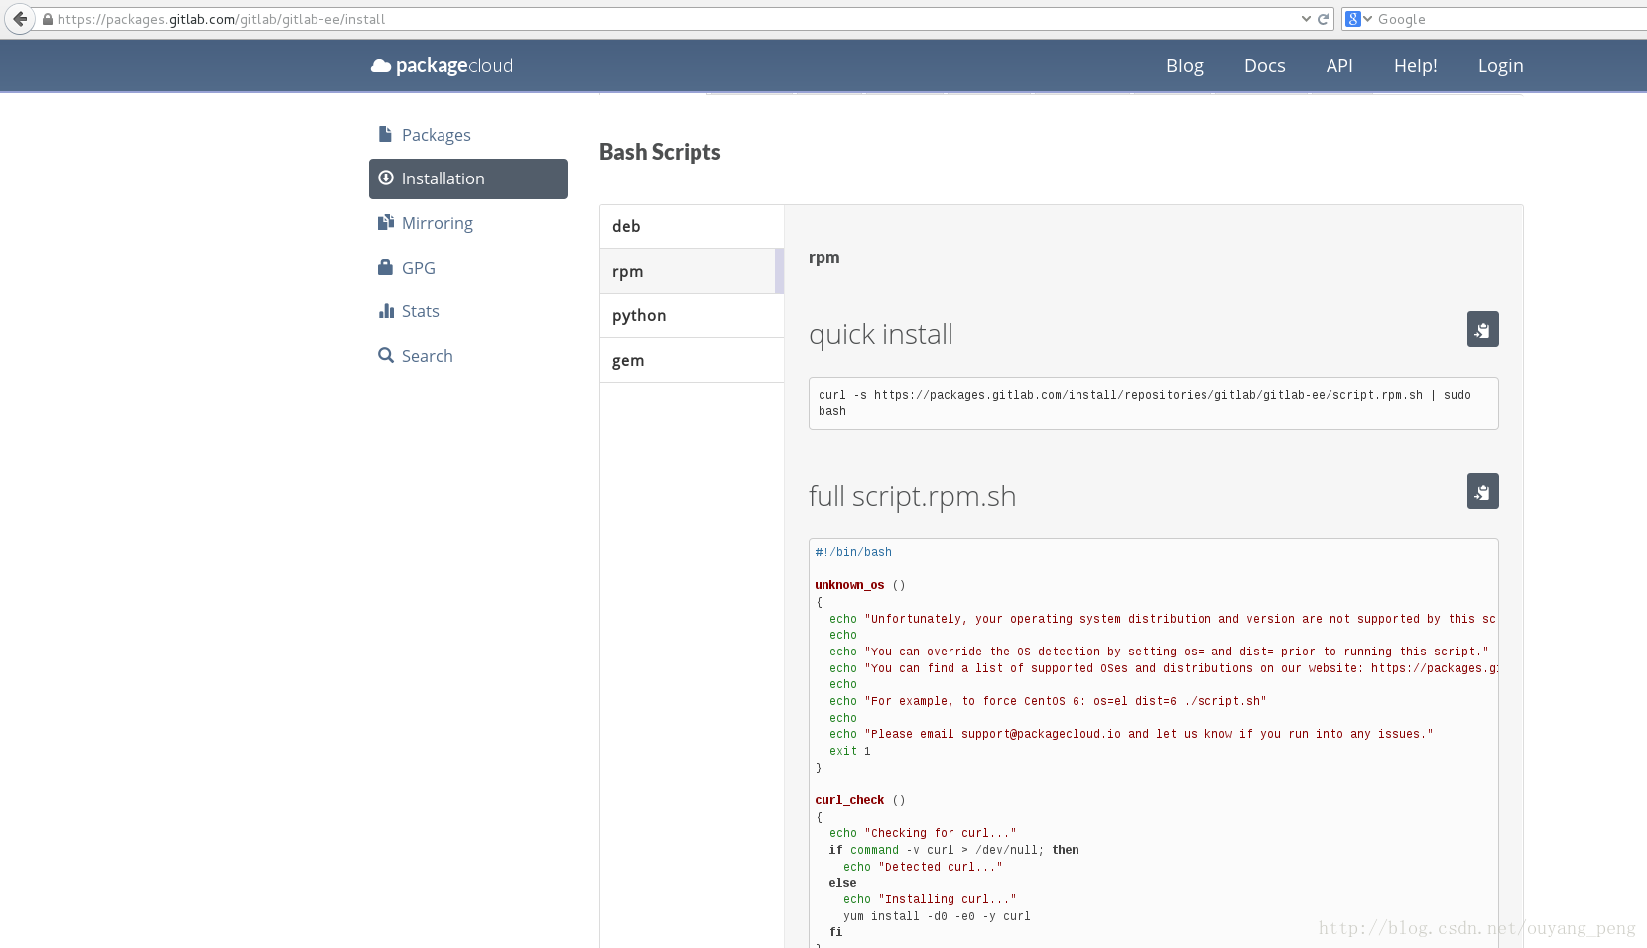Switch to the deb script tab
1647x948 pixels.
click(692, 226)
